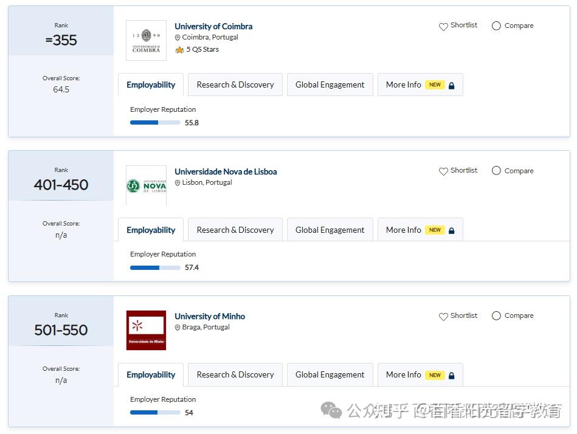577x434 pixels.
Task: Open the University of Coimbra profile link
Action: click(x=213, y=26)
